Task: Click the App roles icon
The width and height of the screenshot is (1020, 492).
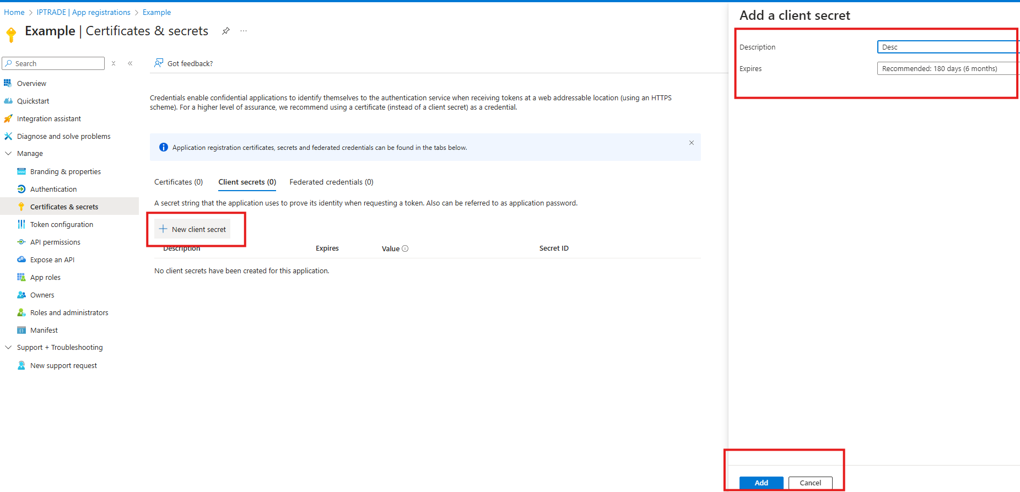Action: pyautogui.click(x=21, y=277)
